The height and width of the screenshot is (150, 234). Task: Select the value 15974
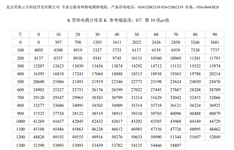[215, 66]
